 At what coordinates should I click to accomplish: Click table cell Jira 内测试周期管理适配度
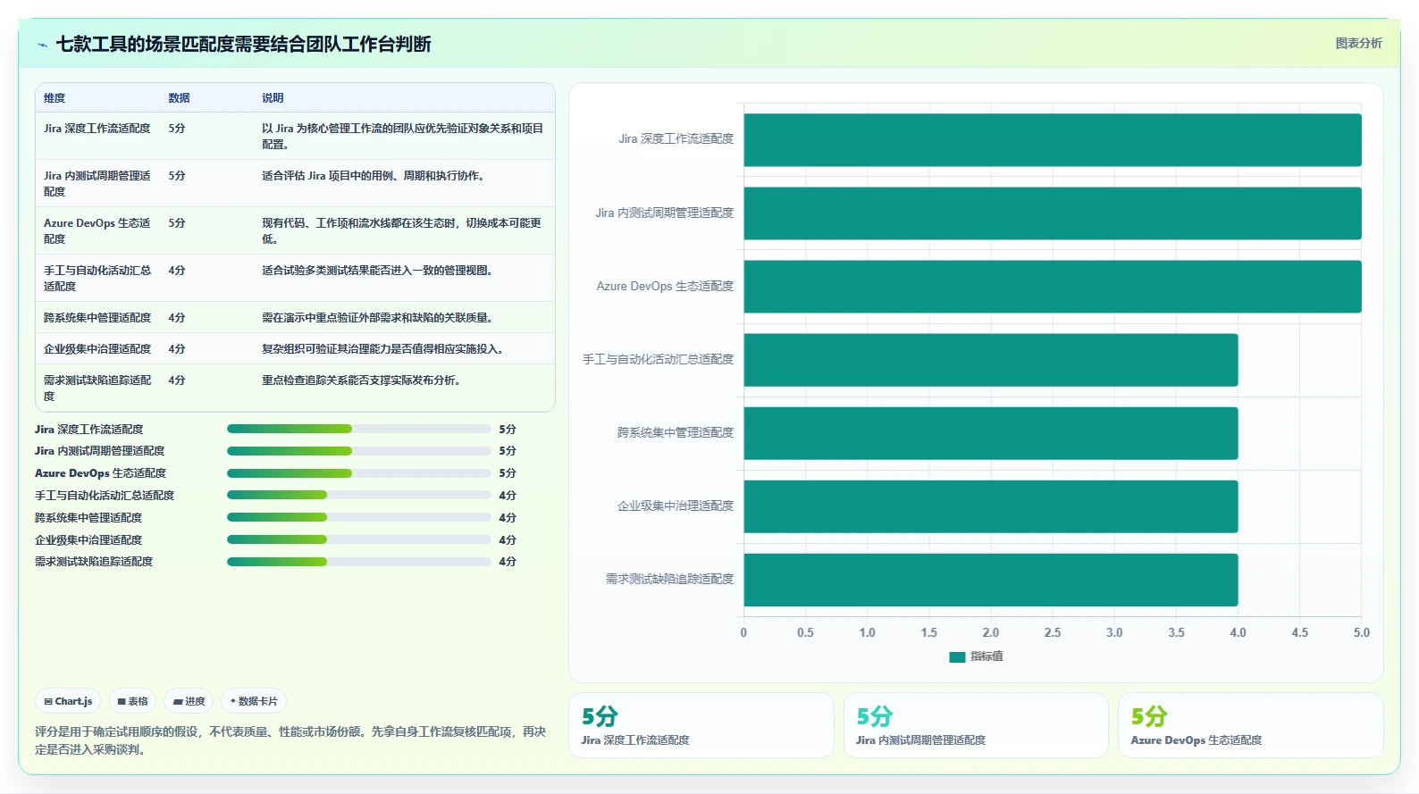click(97, 183)
